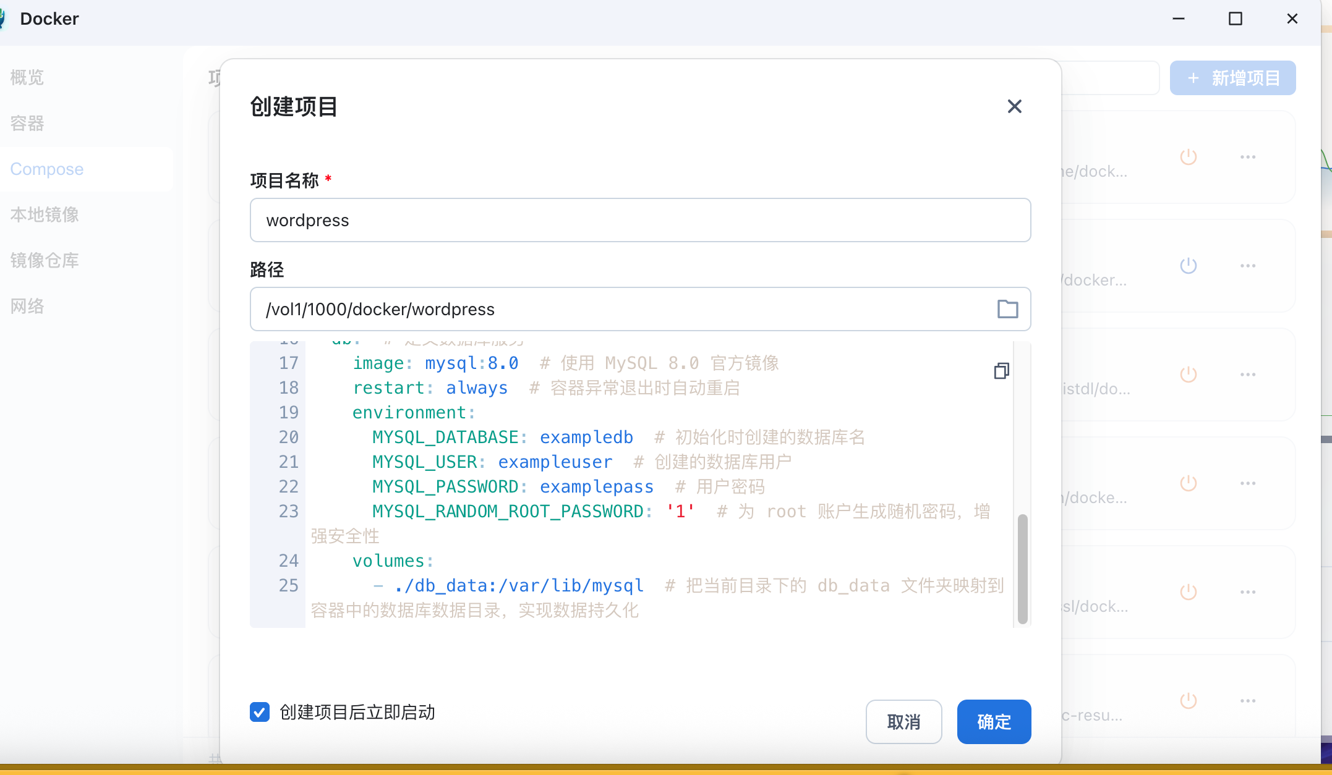The image size is (1332, 775).
Task: Open three-dot menu of third project row
Action: click(x=1247, y=375)
